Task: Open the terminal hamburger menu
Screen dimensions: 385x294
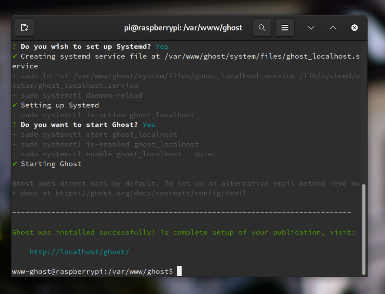Action: (285, 27)
